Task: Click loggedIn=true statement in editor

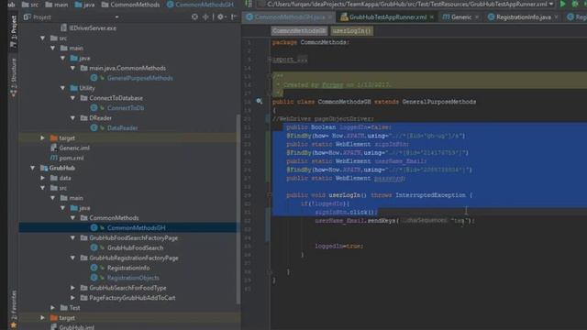Action: click(338, 247)
